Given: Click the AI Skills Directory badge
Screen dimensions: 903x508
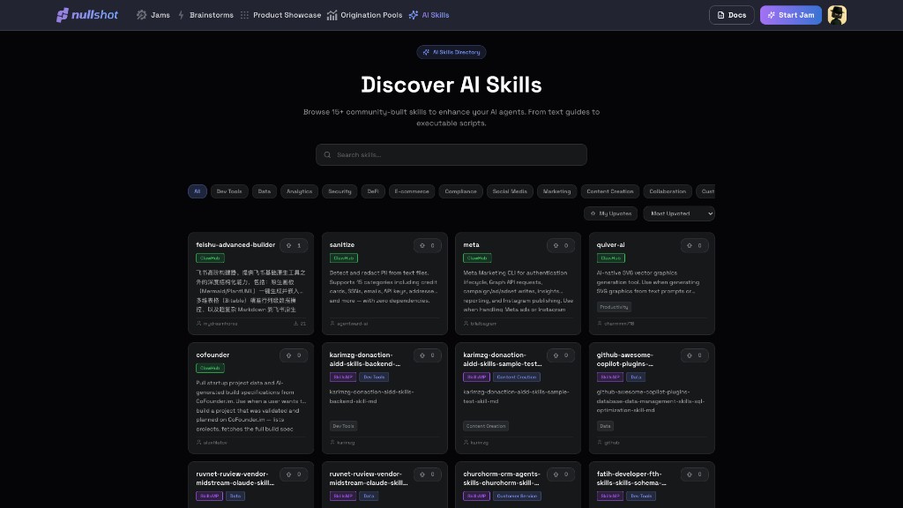Looking at the screenshot, I should tap(451, 52).
